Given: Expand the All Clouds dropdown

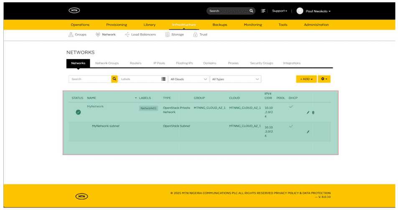Looking at the screenshot, I should tap(189, 79).
